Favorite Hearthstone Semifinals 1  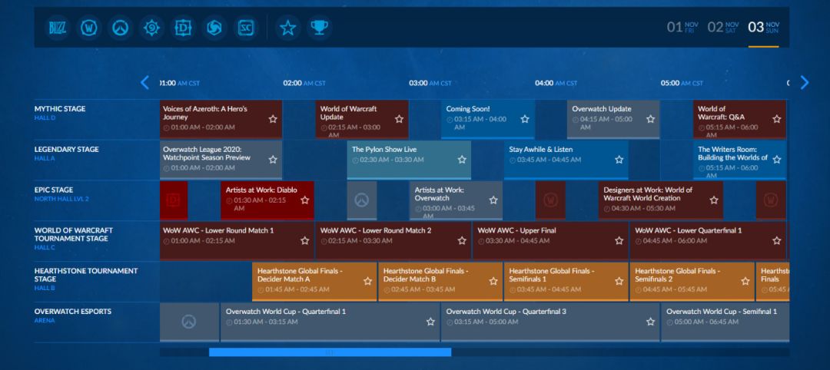pyautogui.click(x=619, y=281)
